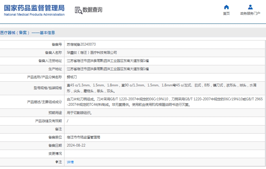
Task: Click the intended use 用于切割眼组织。
Action: [79, 113]
